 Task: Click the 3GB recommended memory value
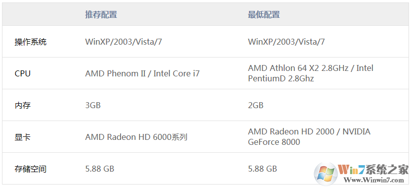click(x=93, y=105)
